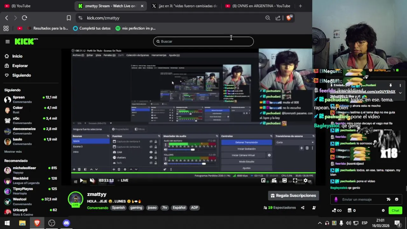
Task: Click the green Chat send button
Action: point(395,211)
